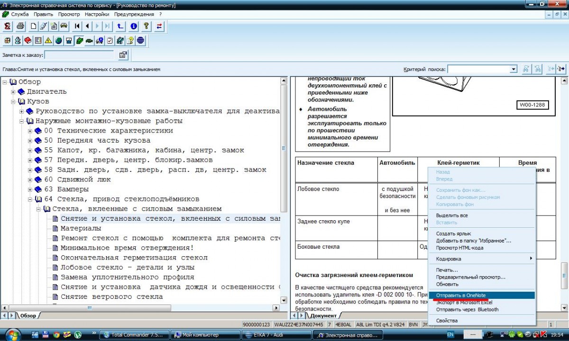
Task: Open the Критерий поиска dropdown arrow
Action: coord(514,69)
